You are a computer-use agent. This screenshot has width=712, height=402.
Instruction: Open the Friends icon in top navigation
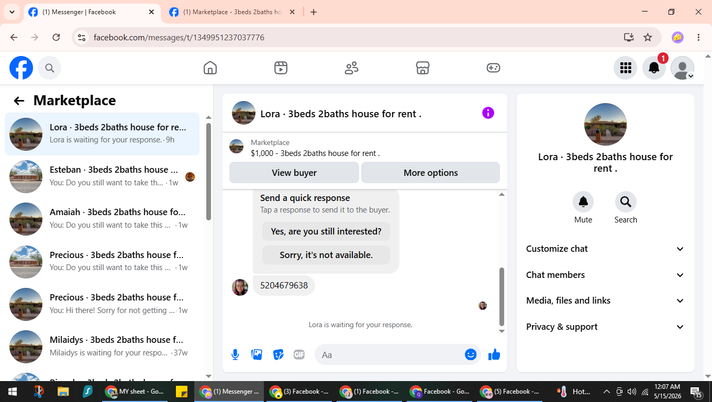pos(351,68)
